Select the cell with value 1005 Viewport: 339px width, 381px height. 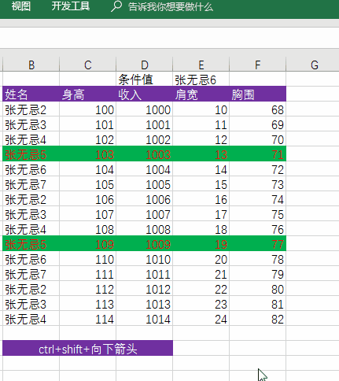pyautogui.click(x=145, y=184)
